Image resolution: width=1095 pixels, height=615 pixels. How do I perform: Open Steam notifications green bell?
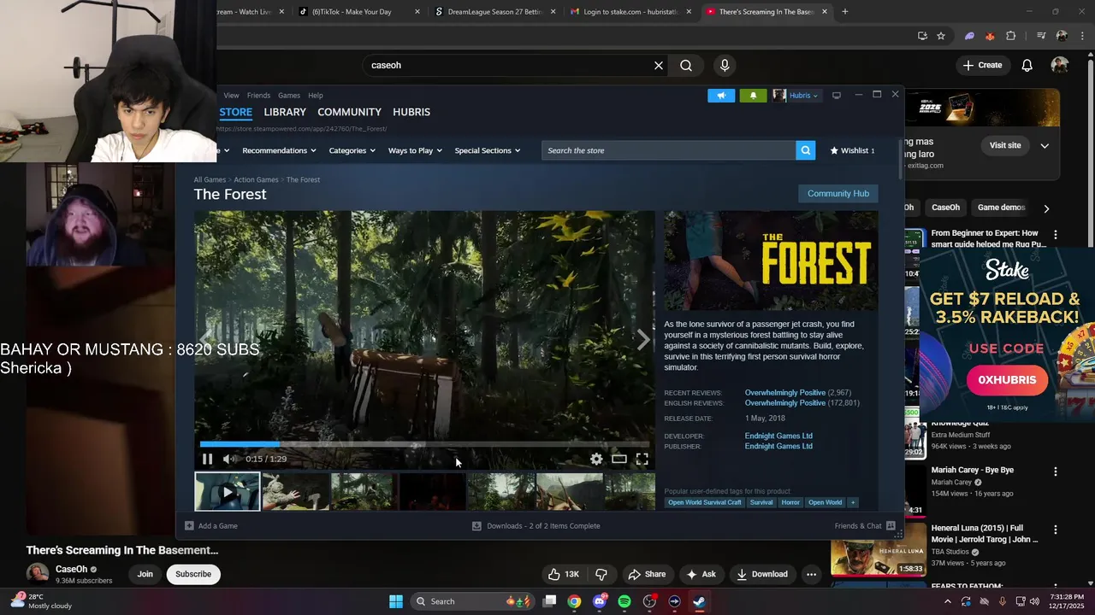tap(753, 95)
